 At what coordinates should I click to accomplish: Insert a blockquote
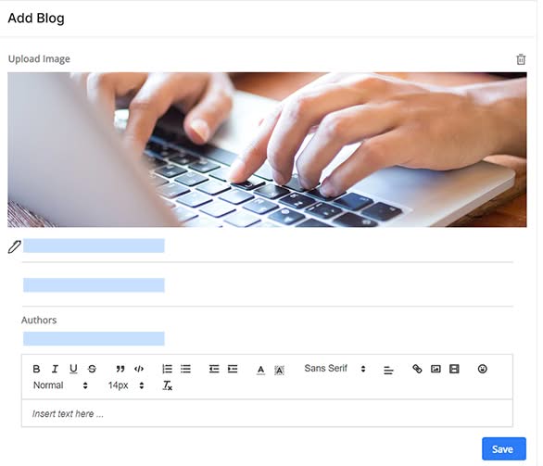coord(120,369)
